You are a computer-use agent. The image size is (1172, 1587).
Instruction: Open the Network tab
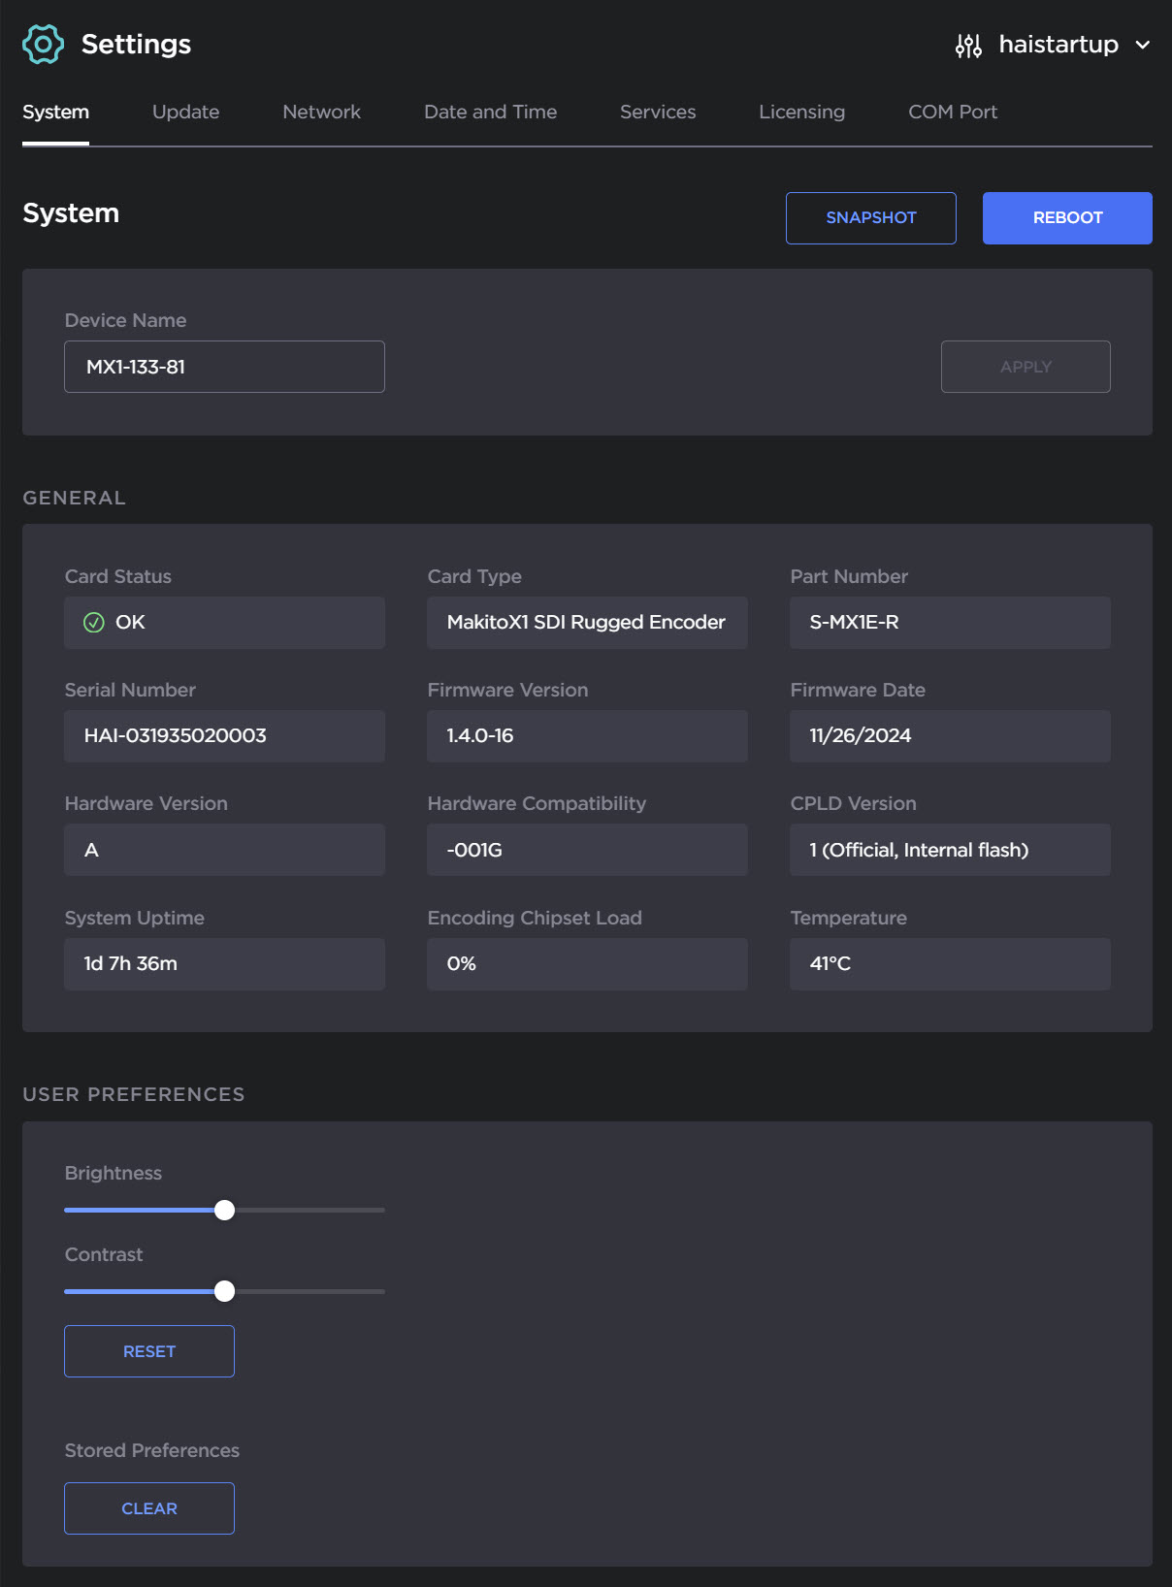point(321,113)
